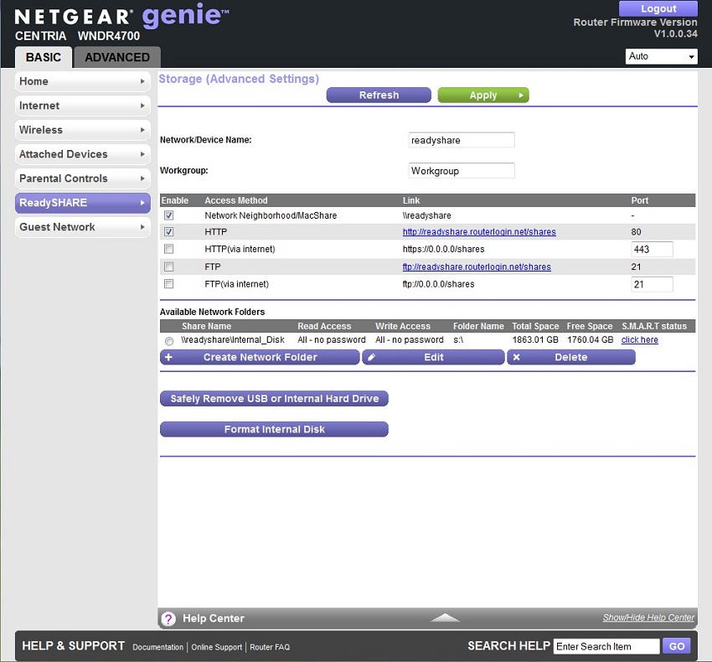This screenshot has width=712, height=662.
Task: Open the Internet menu item
Action: click(83, 106)
